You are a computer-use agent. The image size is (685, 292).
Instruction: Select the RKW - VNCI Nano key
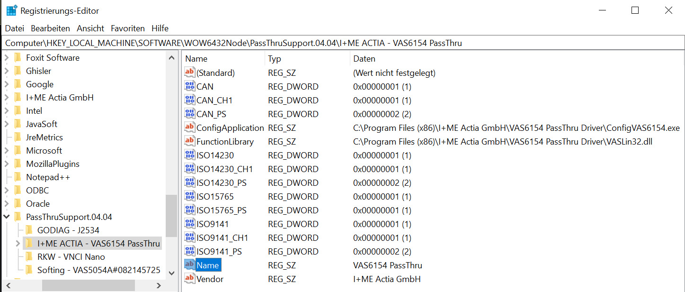[71, 256]
